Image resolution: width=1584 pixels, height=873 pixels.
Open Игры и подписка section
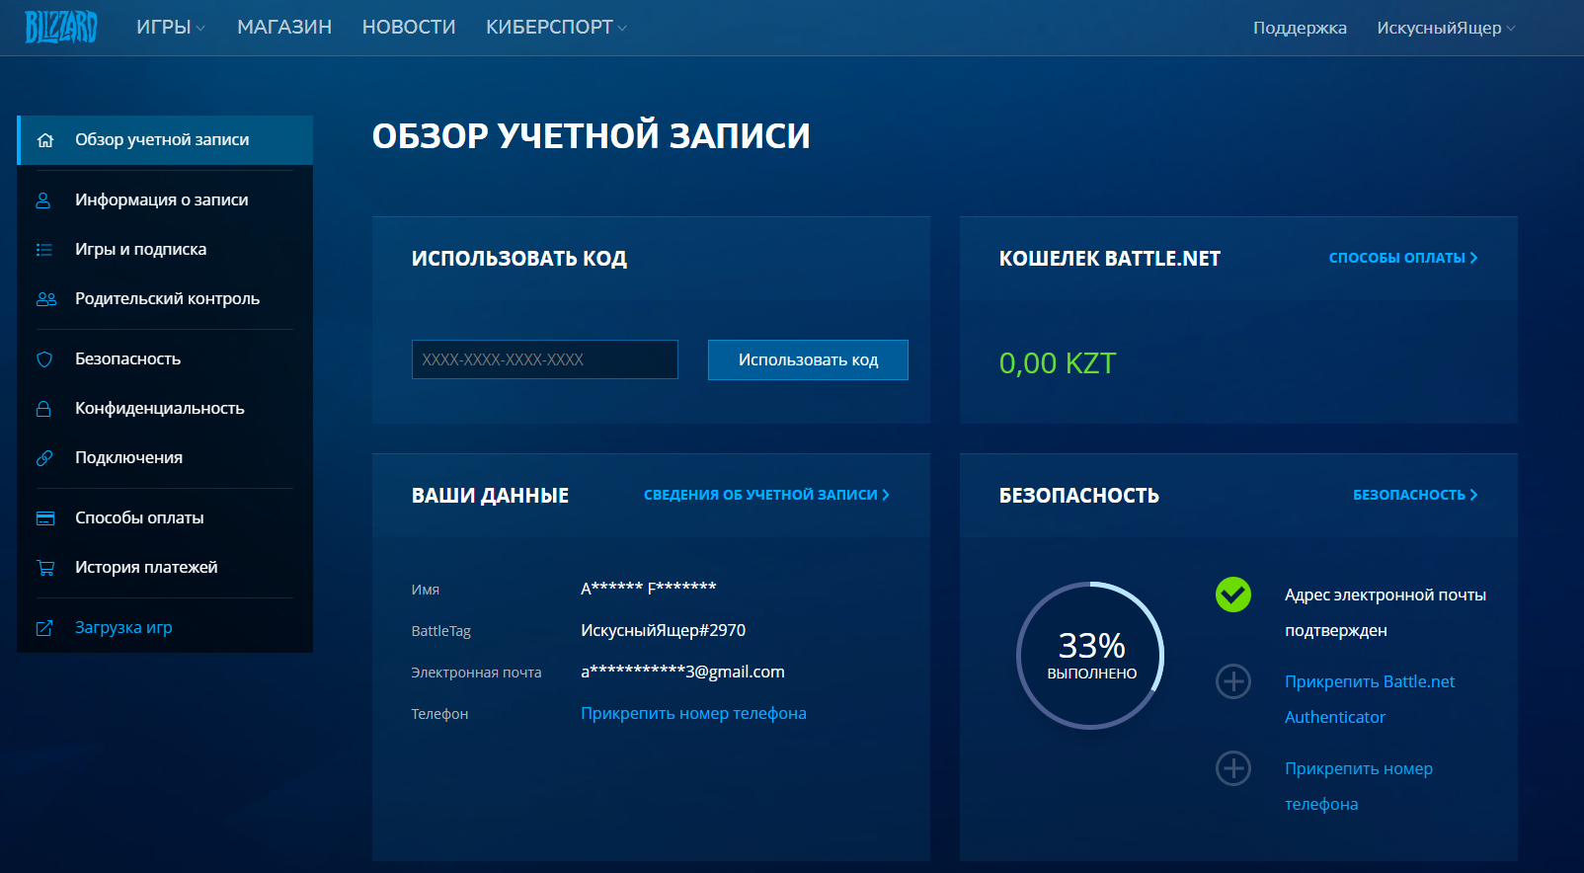(165, 250)
